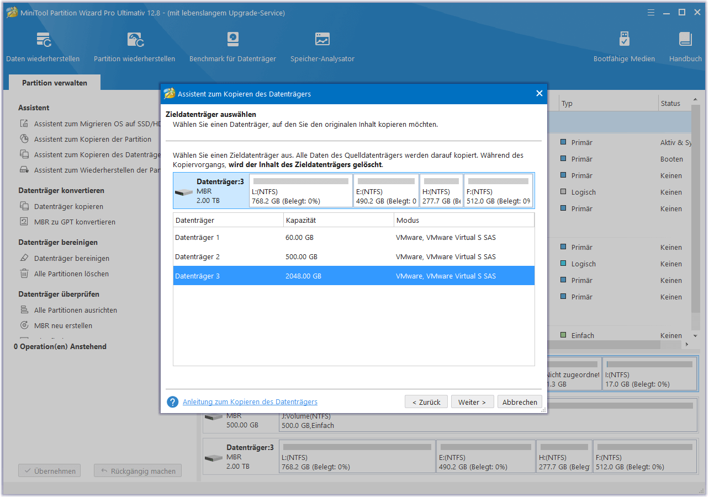
Task: Open Daten wiederherstellen tool
Action: coord(43,47)
